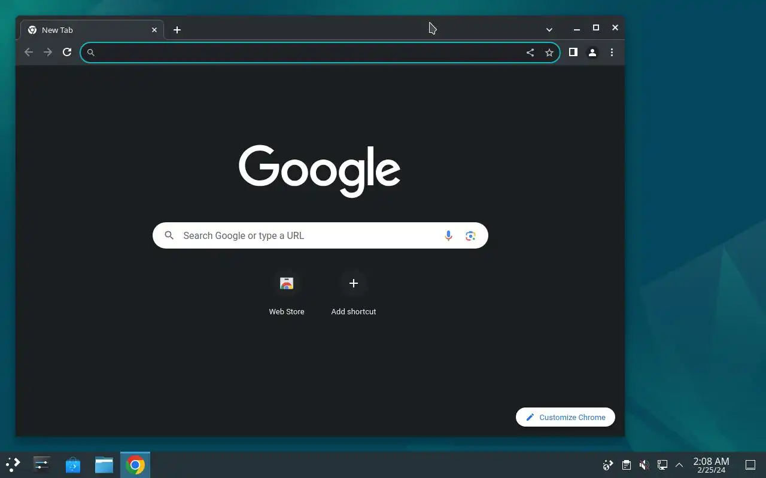766x478 pixels.
Task: Open the Chrome side panel
Action: point(573,53)
